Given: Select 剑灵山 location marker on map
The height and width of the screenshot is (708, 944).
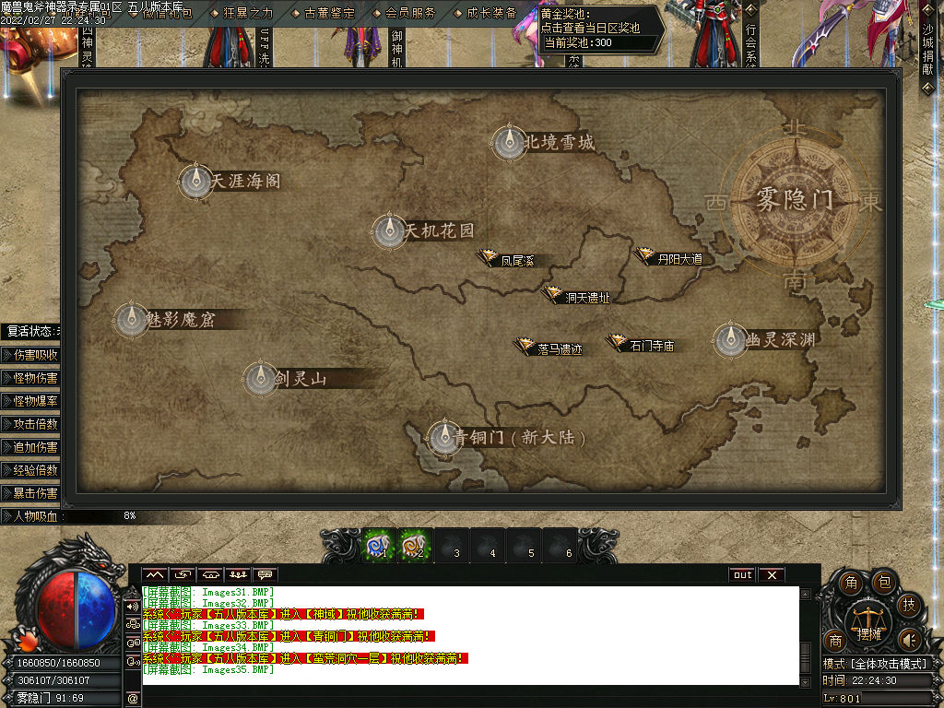Looking at the screenshot, I should (261, 378).
